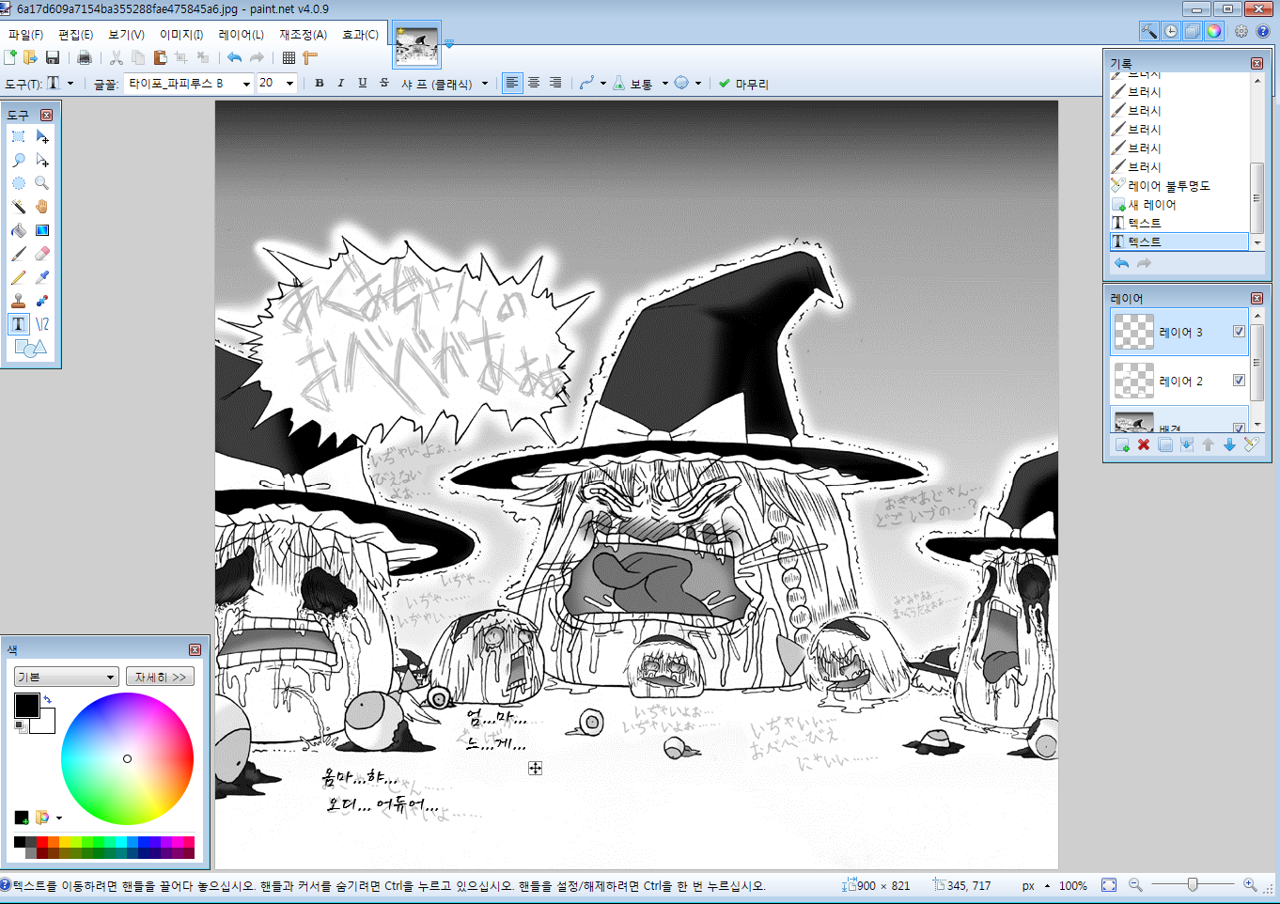
Task: Toggle visibility checkbox of 레이어 3
Action: (1239, 332)
